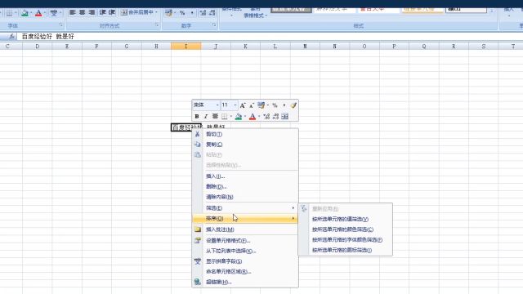Viewport: 523px width, 294px height.
Task: Open font color dropdown arrow in mini toolbar
Action: point(259,116)
